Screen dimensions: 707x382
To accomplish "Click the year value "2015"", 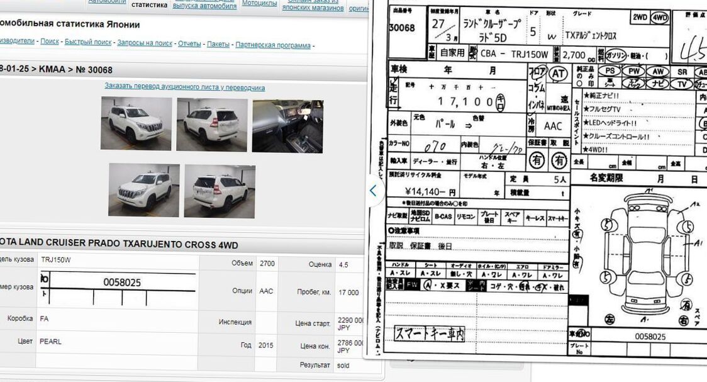I will [266, 345].
